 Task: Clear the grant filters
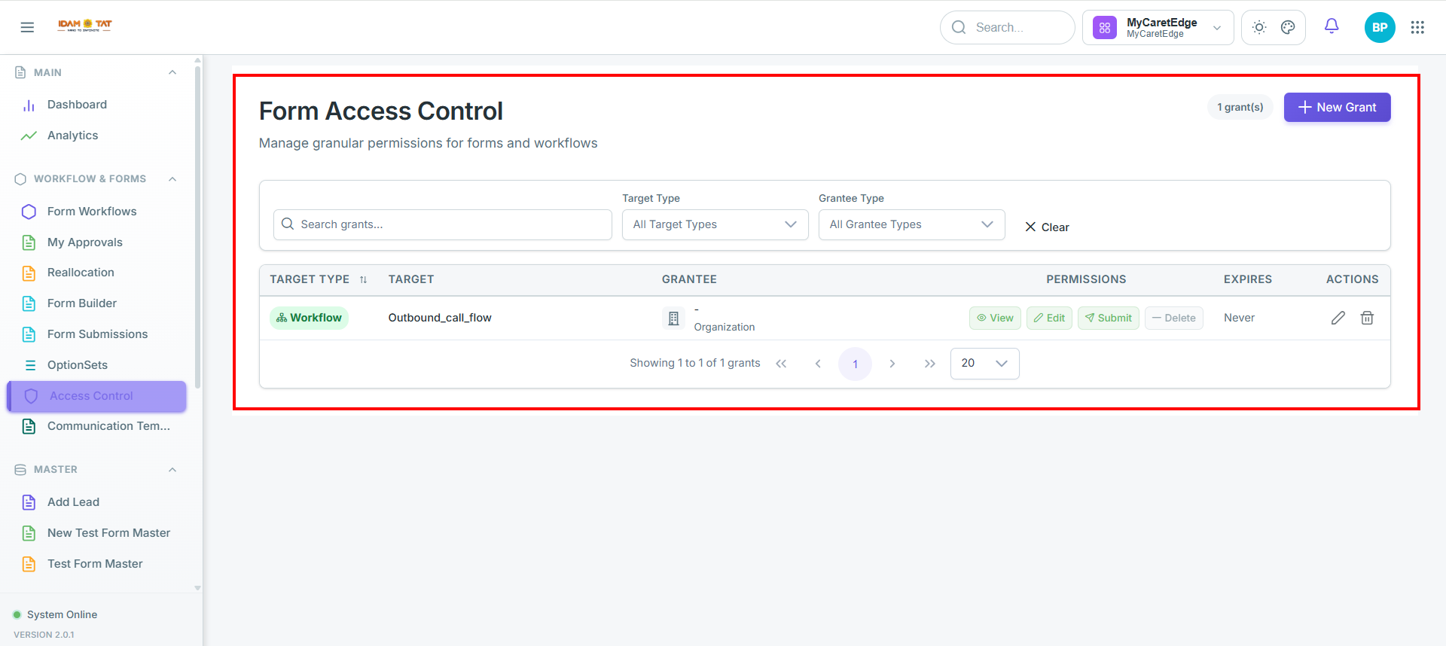pyautogui.click(x=1047, y=227)
